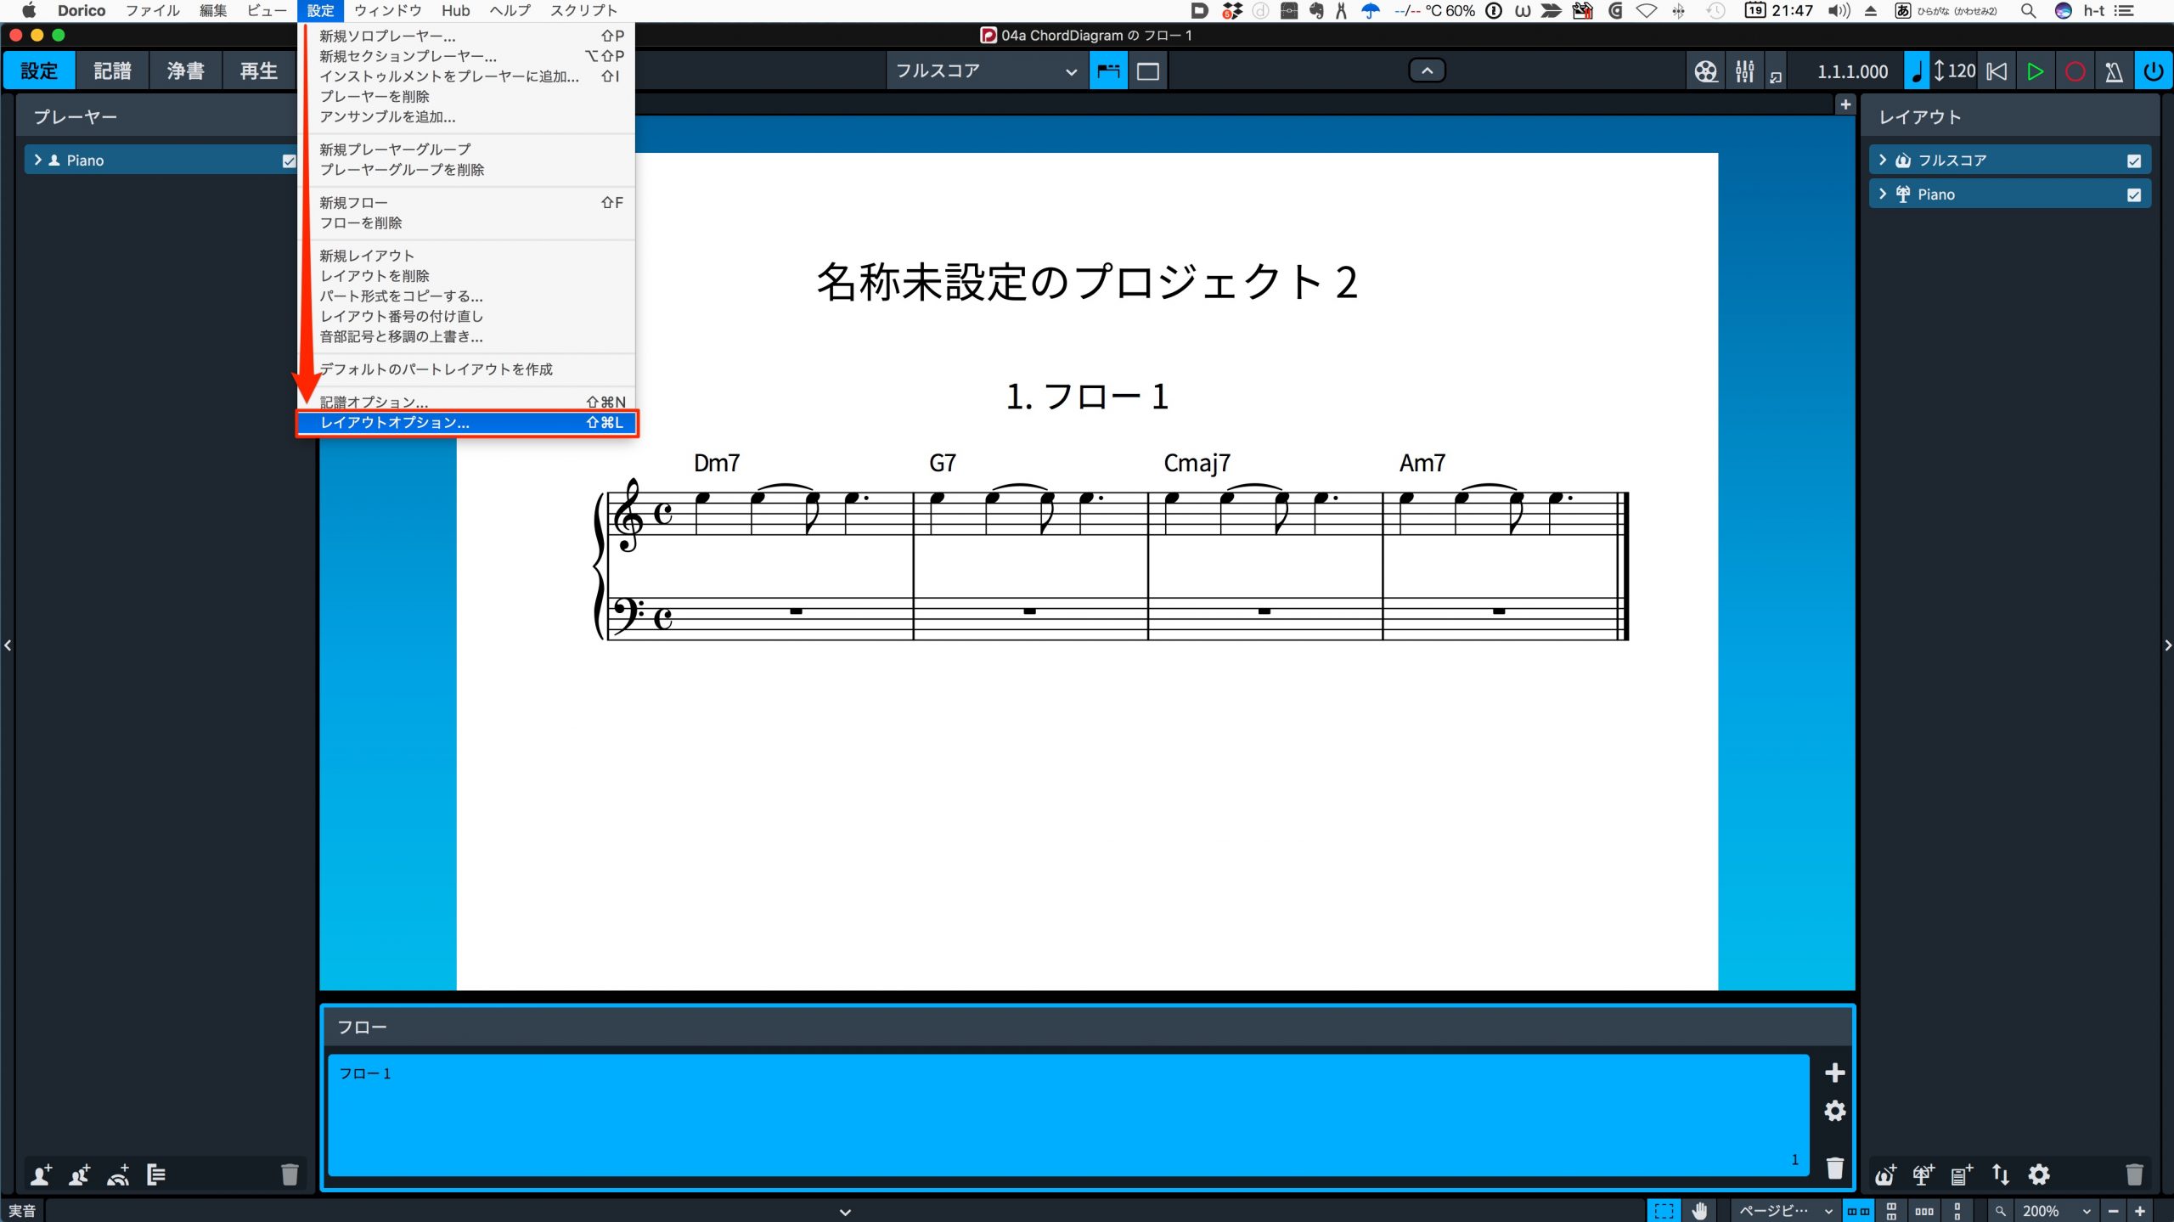Image resolution: width=2174 pixels, height=1222 pixels.
Task: Select the marquee selection tool
Action: (1664, 1211)
